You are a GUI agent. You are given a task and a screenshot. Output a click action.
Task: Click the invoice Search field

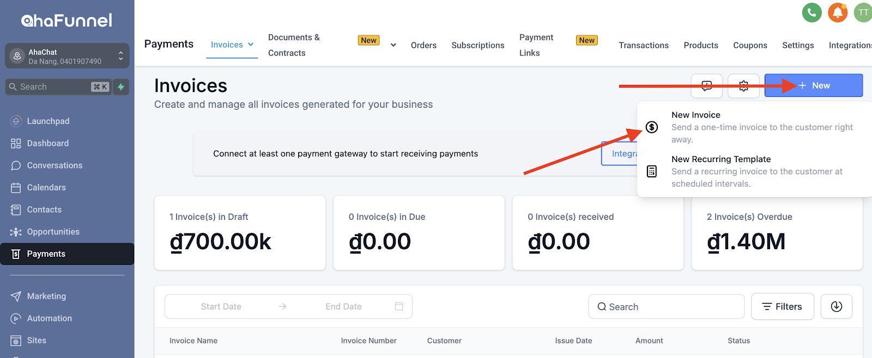(667, 306)
